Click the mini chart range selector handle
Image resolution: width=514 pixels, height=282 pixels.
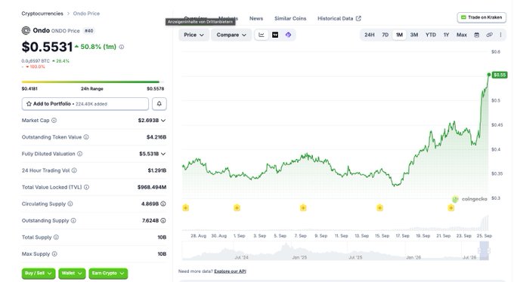pos(485,251)
